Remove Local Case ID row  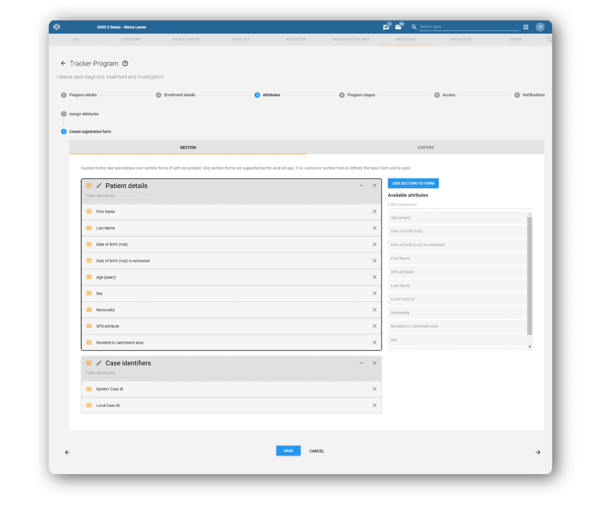374,405
